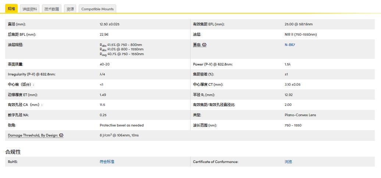Viewport: 381px width, 178px height.
Task: Click the BFL value 22.96
Action: [x=104, y=35]
